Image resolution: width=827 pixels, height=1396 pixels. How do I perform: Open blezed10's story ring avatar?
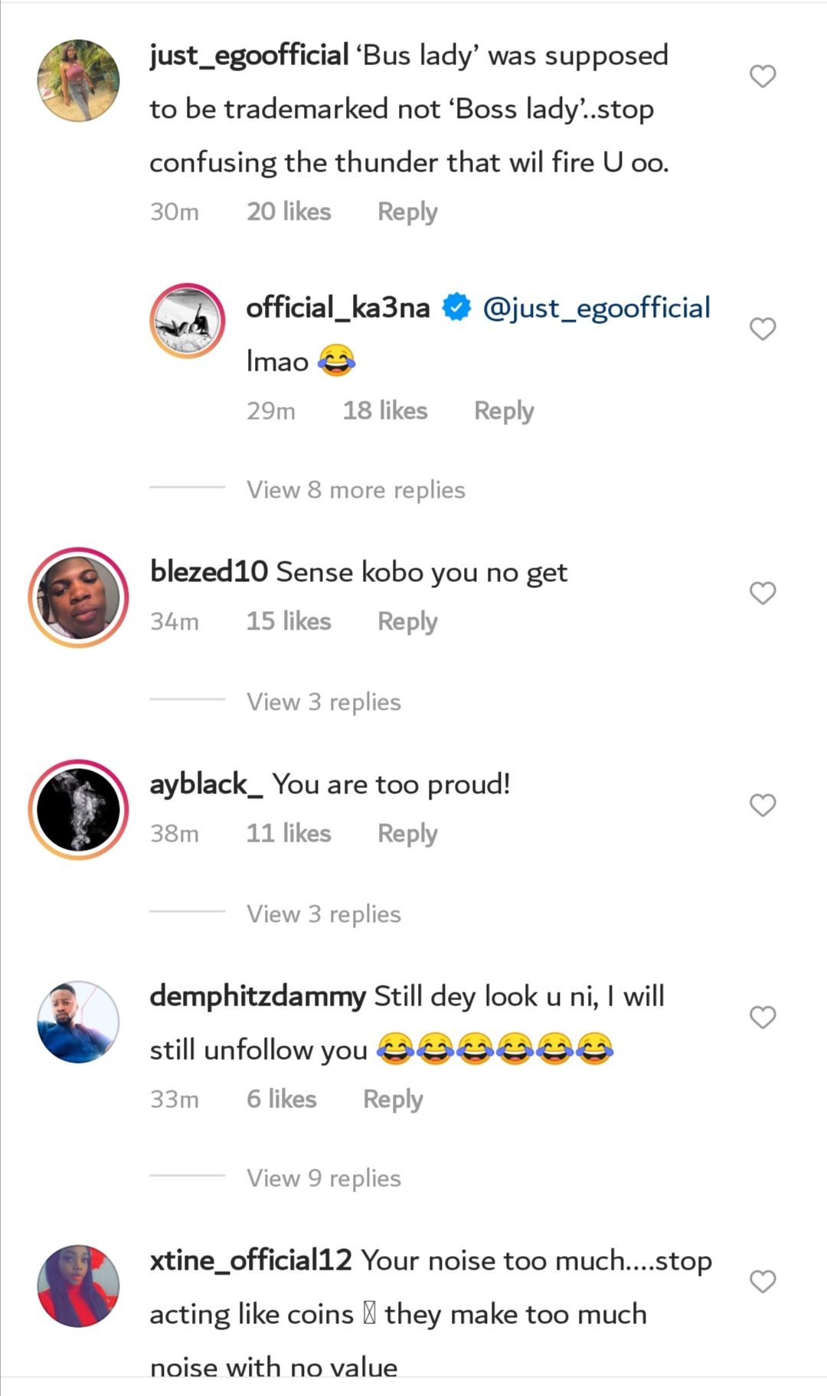tap(78, 597)
